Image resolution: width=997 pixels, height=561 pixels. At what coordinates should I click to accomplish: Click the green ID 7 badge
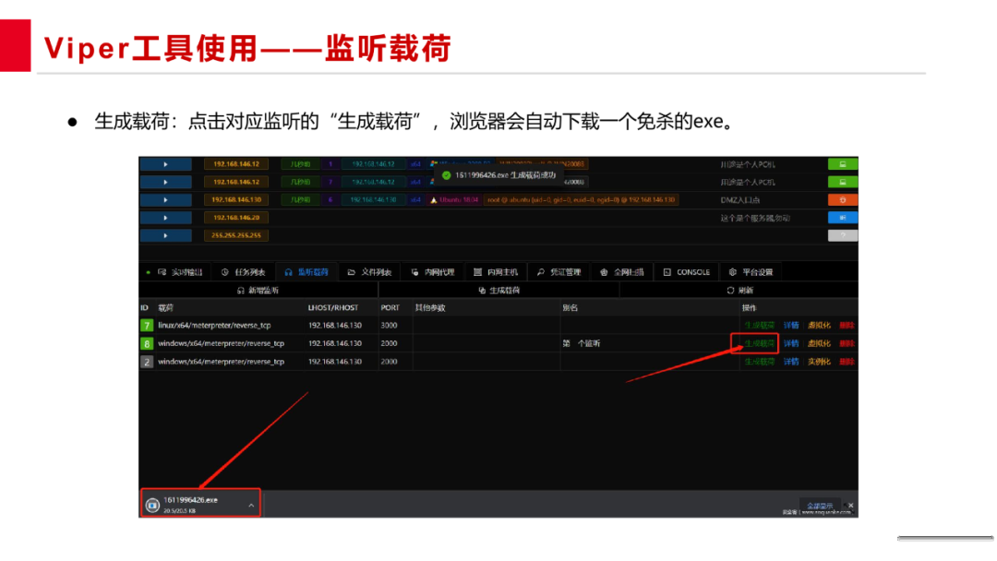click(x=147, y=326)
